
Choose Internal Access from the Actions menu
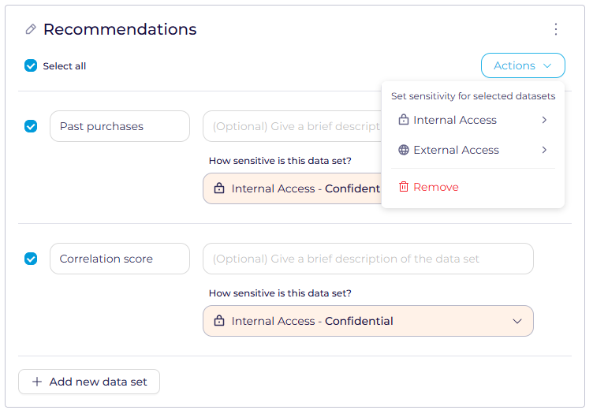455,120
